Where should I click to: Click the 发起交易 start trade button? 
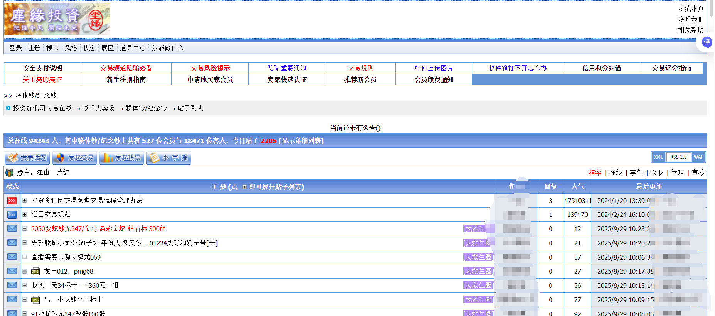[75, 158]
